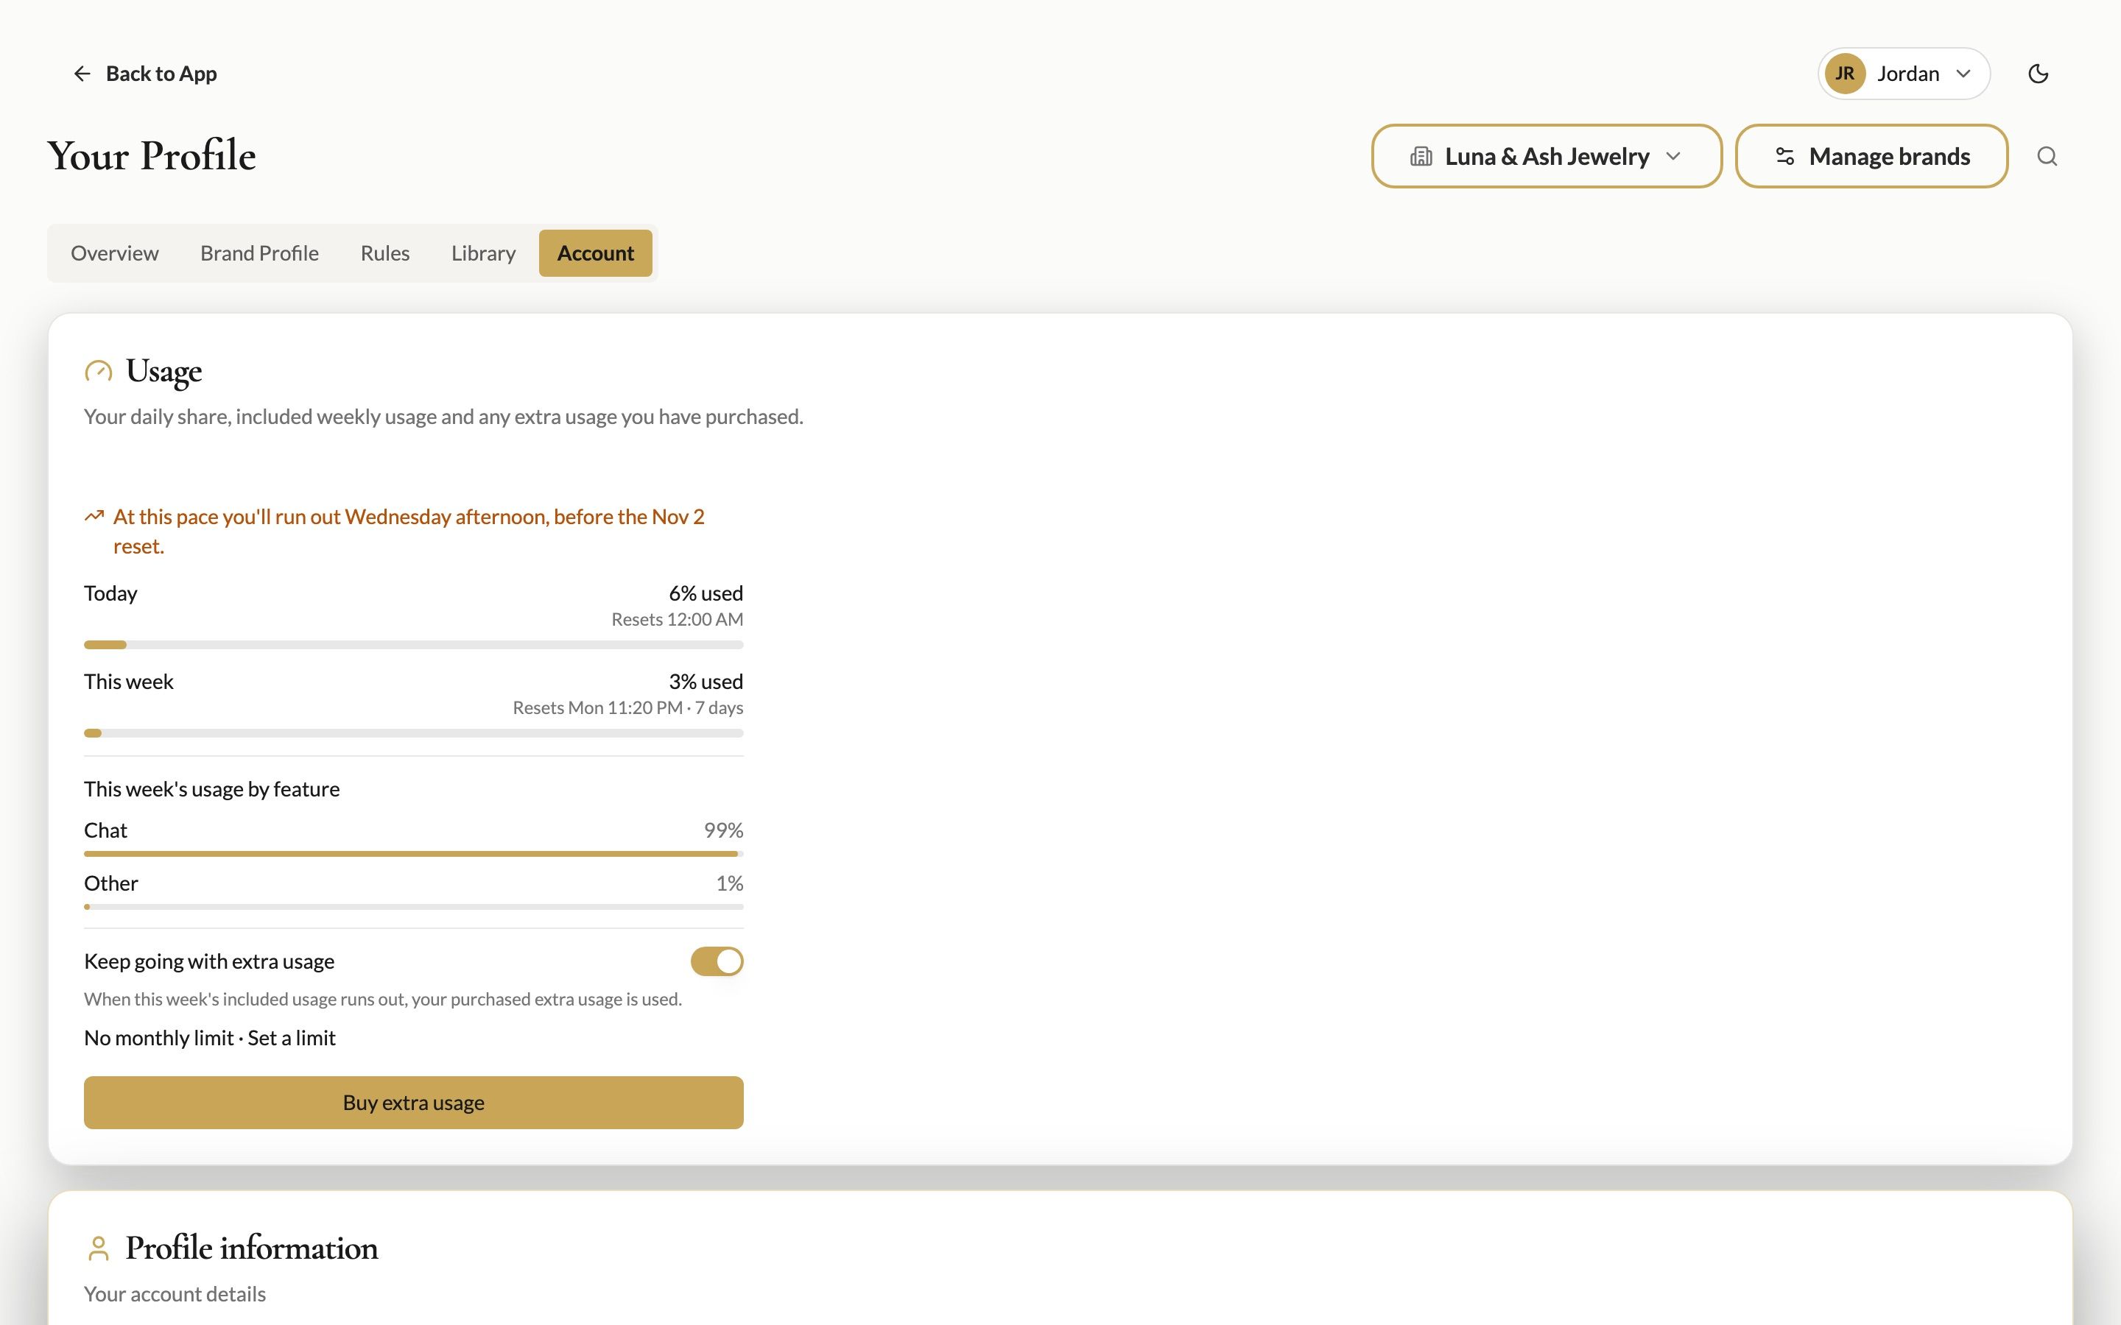Viewport: 2121px width, 1325px height.
Task: Go to the Rules tab
Action: 384,253
